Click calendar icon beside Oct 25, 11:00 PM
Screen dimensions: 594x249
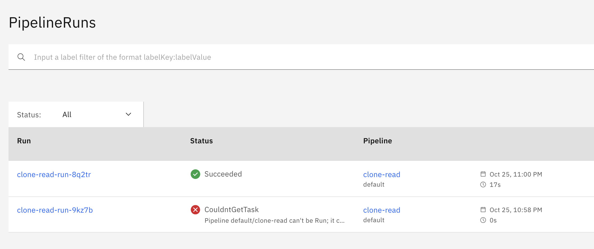[x=483, y=174]
